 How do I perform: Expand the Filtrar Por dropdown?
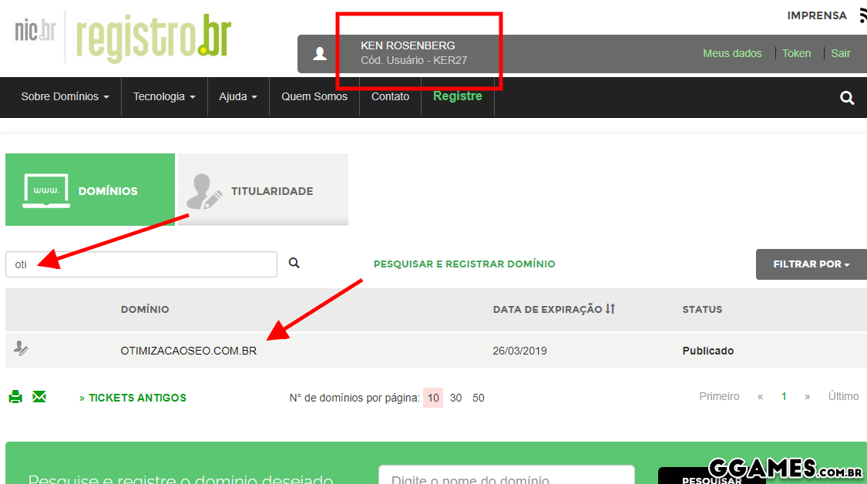pyautogui.click(x=811, y=264)
